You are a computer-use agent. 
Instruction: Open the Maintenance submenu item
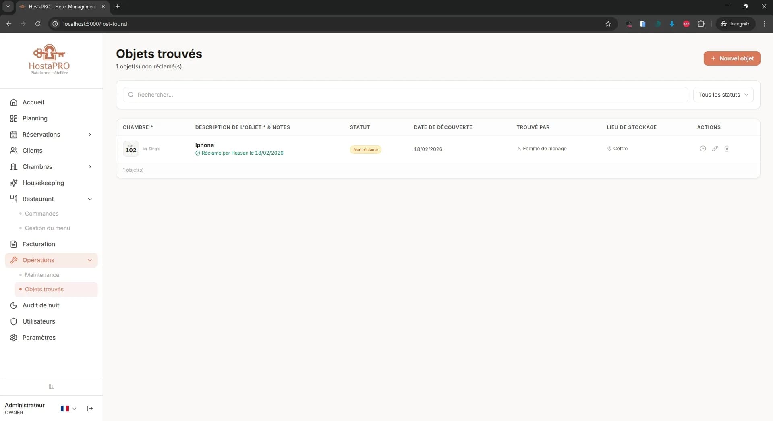42,275
